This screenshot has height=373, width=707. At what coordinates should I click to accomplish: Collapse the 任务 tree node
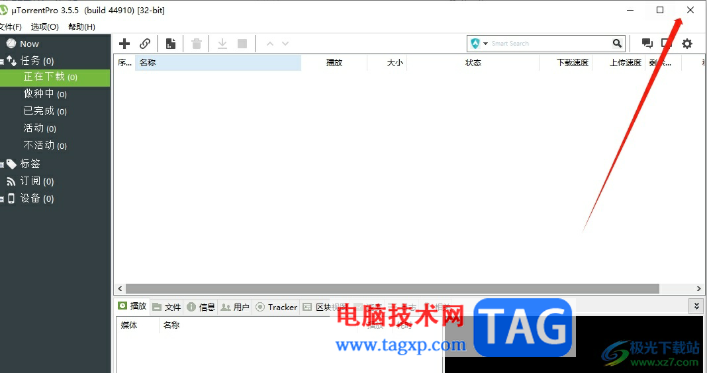pos(2,62)
